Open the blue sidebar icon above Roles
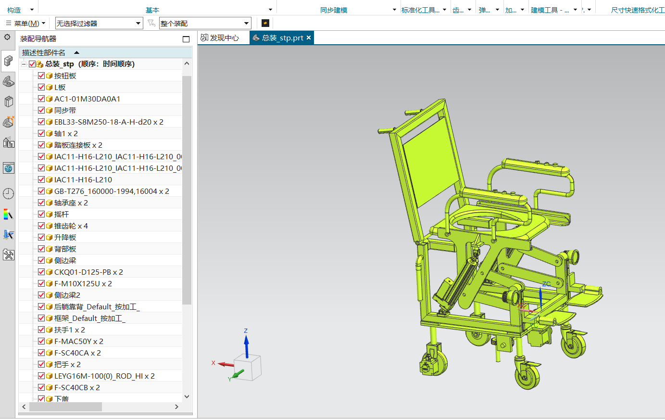 [x=8, y=235]
